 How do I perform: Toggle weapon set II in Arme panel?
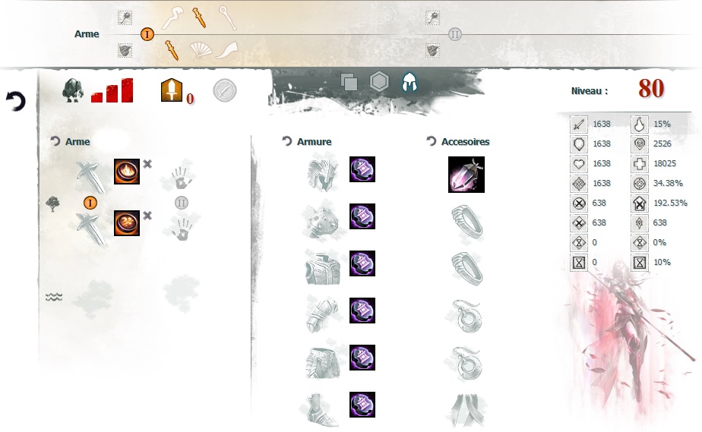click(182, 203)
